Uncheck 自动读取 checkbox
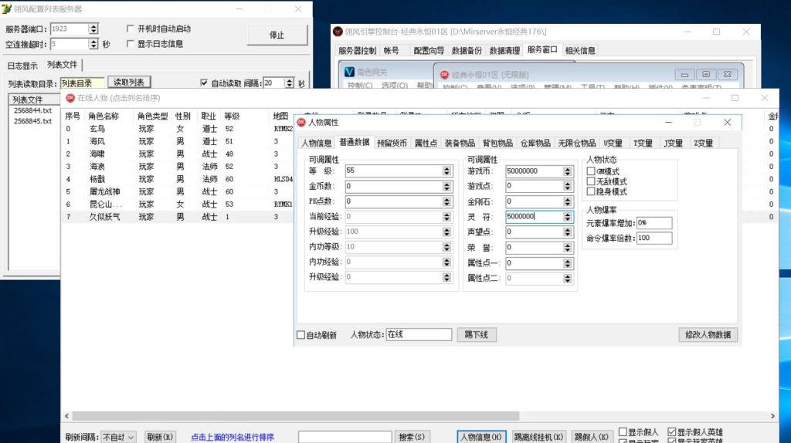 tap(204, 83)
